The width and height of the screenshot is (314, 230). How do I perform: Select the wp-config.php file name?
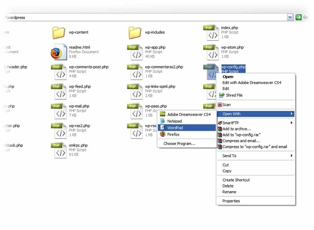[233, 67]
